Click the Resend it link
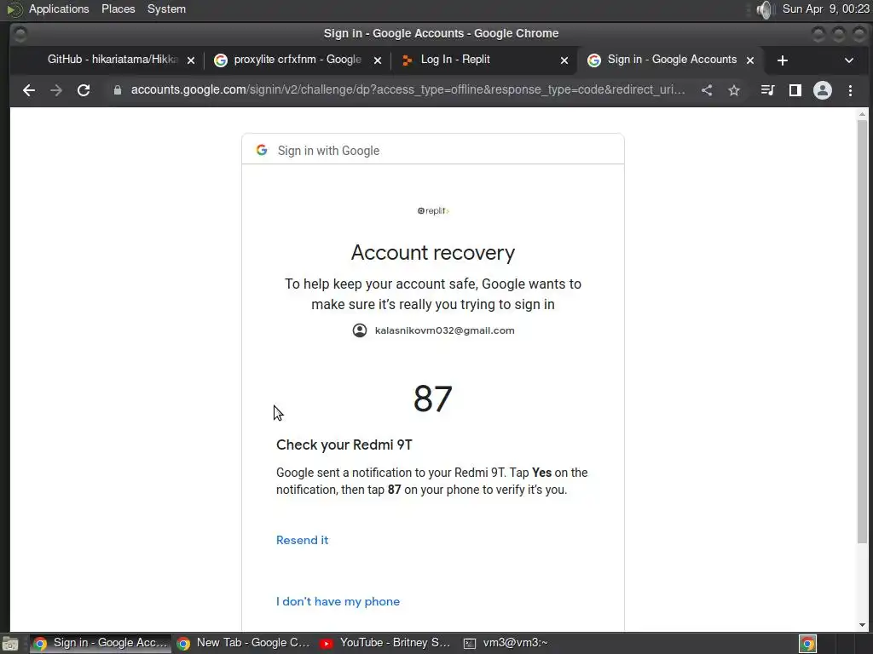Screen dimensions: 873x654 coord(303,540)
